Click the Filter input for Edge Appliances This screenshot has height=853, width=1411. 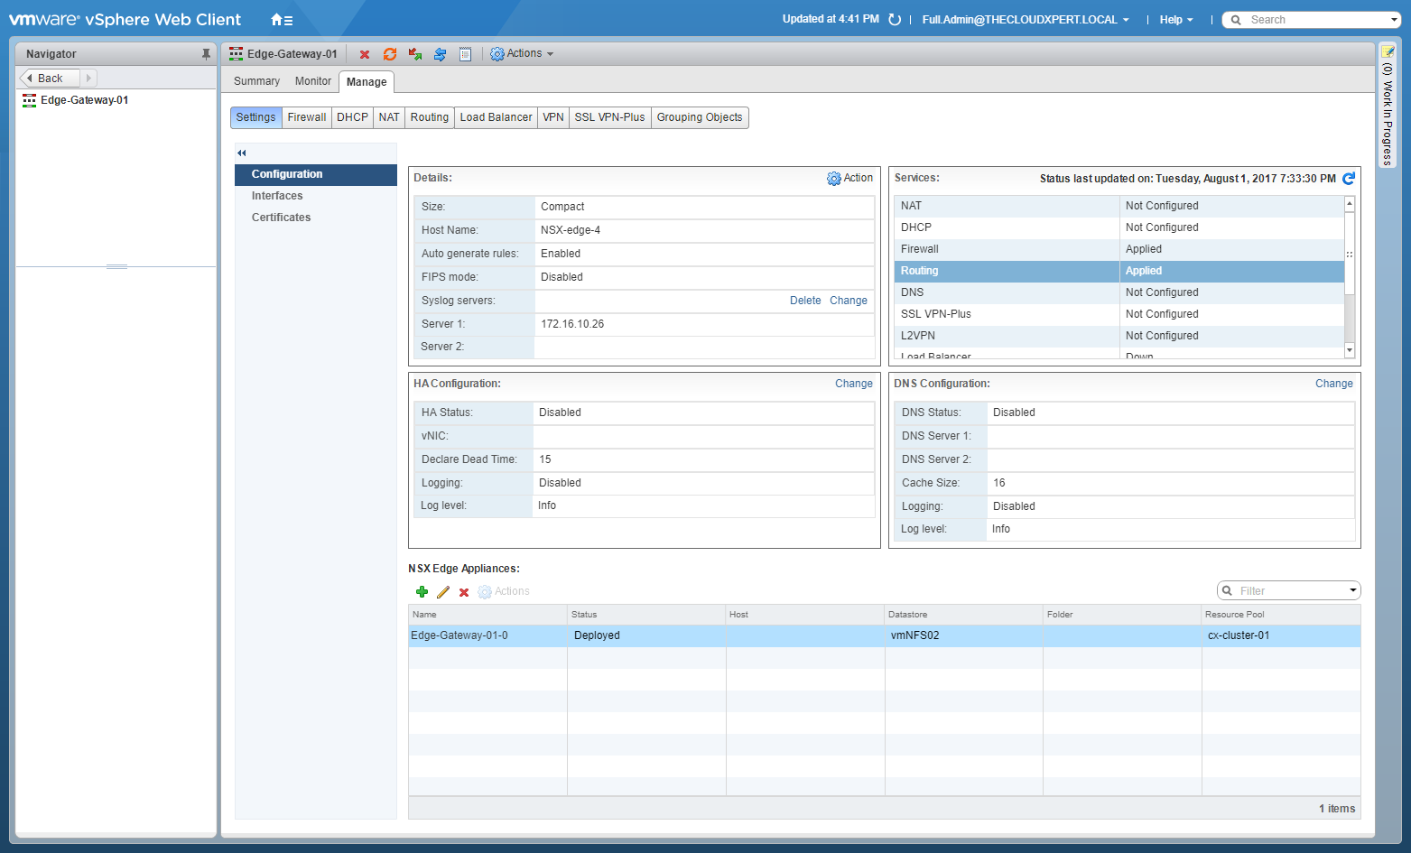(1291, 591)
